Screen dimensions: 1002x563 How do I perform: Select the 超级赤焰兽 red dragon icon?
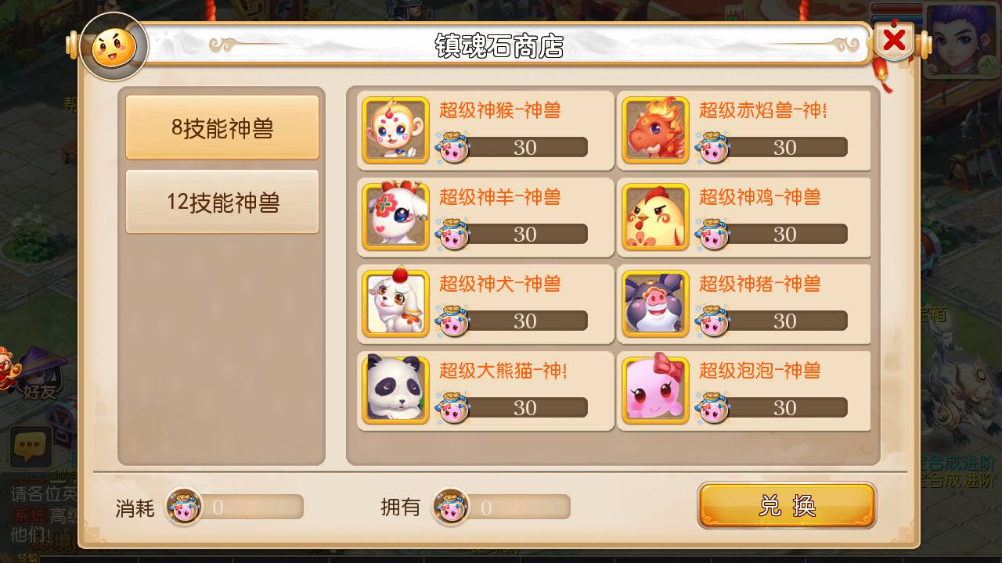[656, 130]
